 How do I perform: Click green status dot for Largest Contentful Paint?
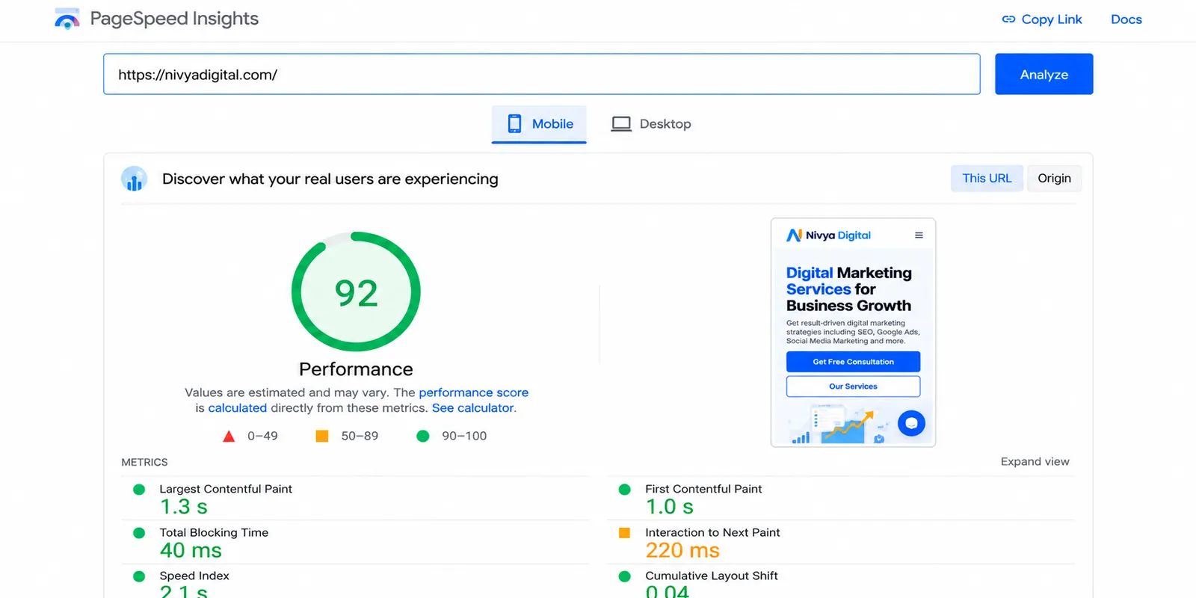pos(139,490)
